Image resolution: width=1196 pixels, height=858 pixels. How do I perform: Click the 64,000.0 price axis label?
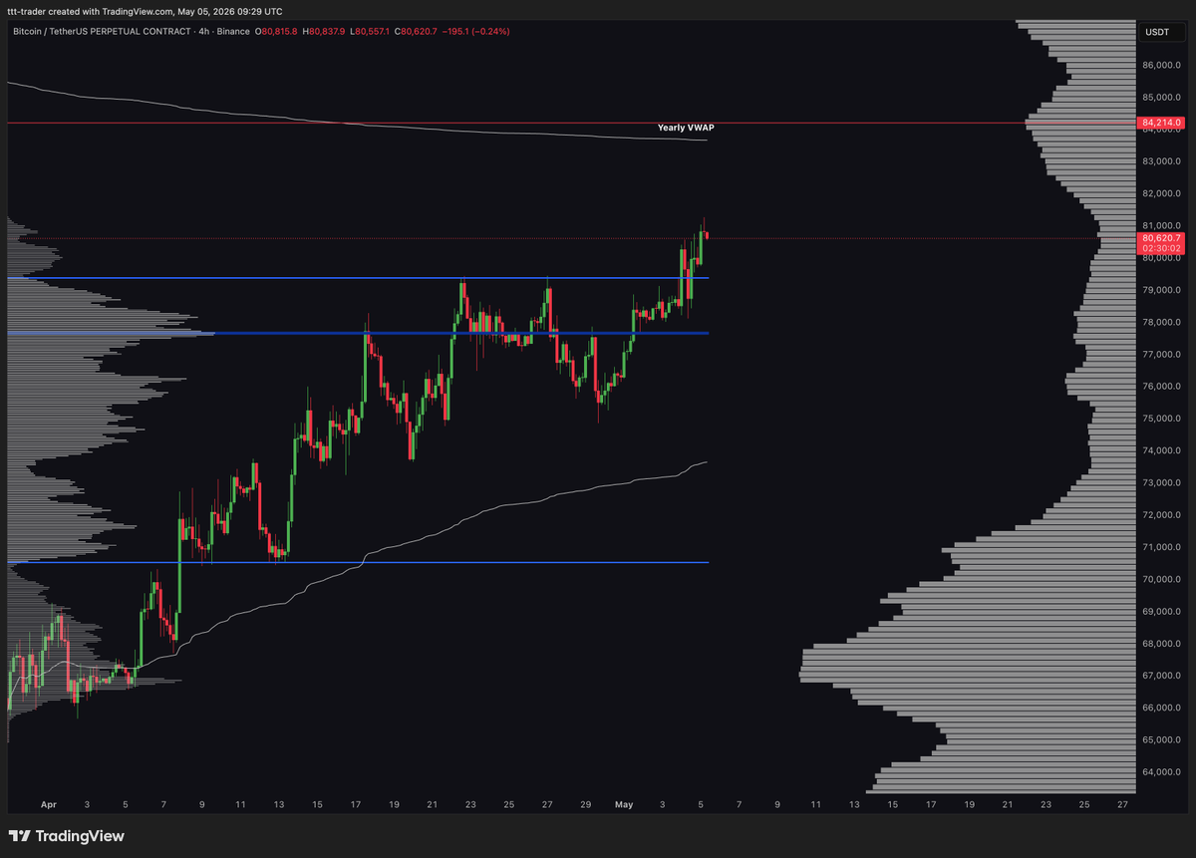click(x=1162, y=772)
